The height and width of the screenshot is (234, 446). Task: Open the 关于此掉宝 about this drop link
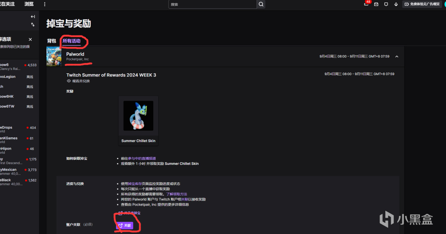[x=130, y=213]
